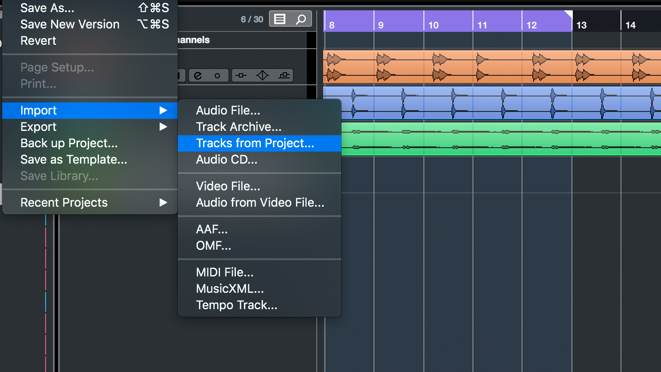Select the green audio event in the arrangement
661x372 pixels.
pos(495,139)
